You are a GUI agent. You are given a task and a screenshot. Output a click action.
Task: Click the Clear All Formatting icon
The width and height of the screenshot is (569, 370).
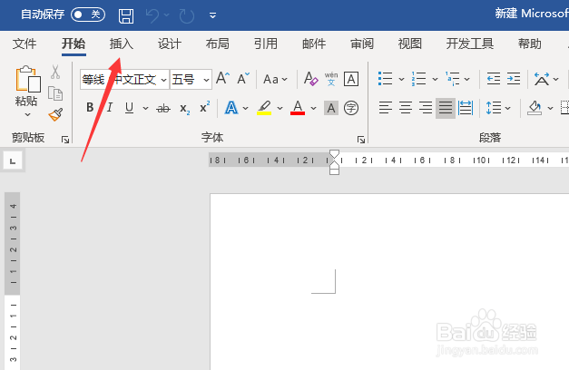(311, 79)
